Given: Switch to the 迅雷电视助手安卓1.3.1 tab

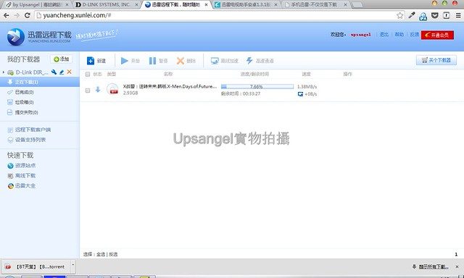Looking at the screenshot, I should coord(246,5).
